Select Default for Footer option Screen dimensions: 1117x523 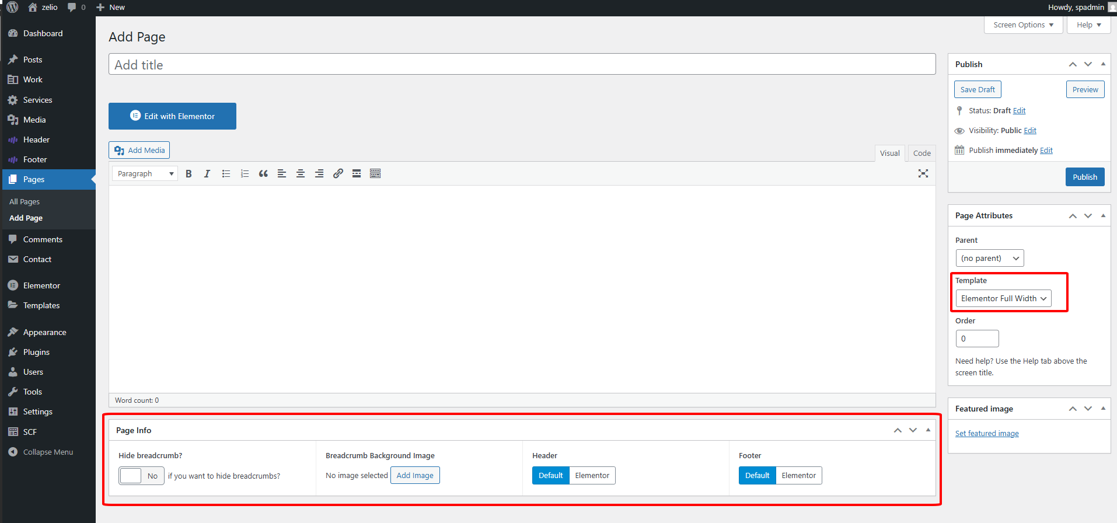pyautogui.click(x=757, y=475)
